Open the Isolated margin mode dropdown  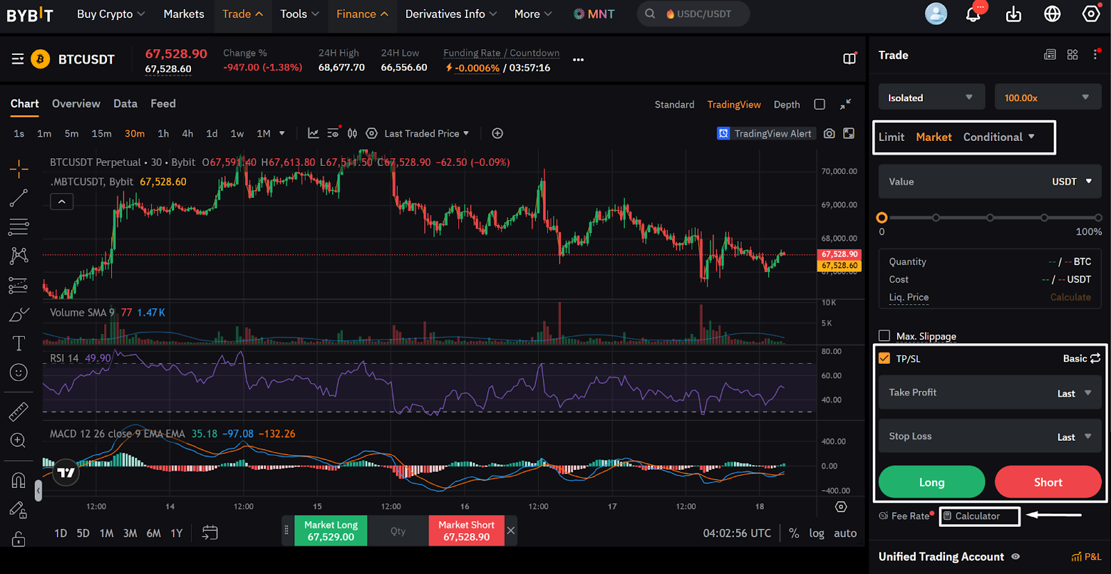tap(931, 98)
